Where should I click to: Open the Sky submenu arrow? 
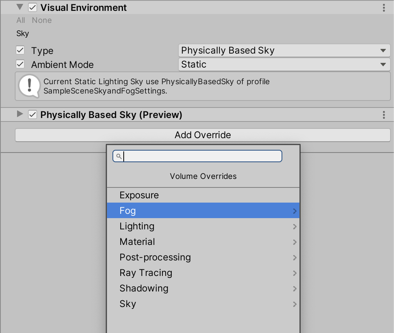tap(295, 304)
